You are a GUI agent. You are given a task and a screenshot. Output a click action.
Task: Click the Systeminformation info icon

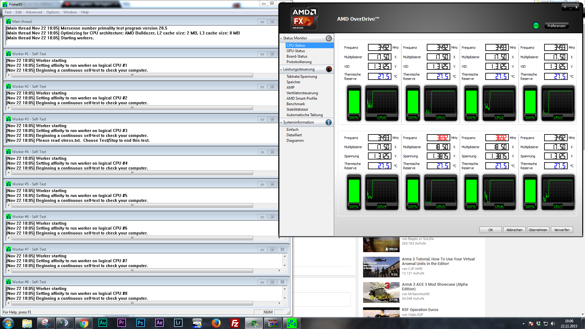pyautogui.click(x=329, y=122)
